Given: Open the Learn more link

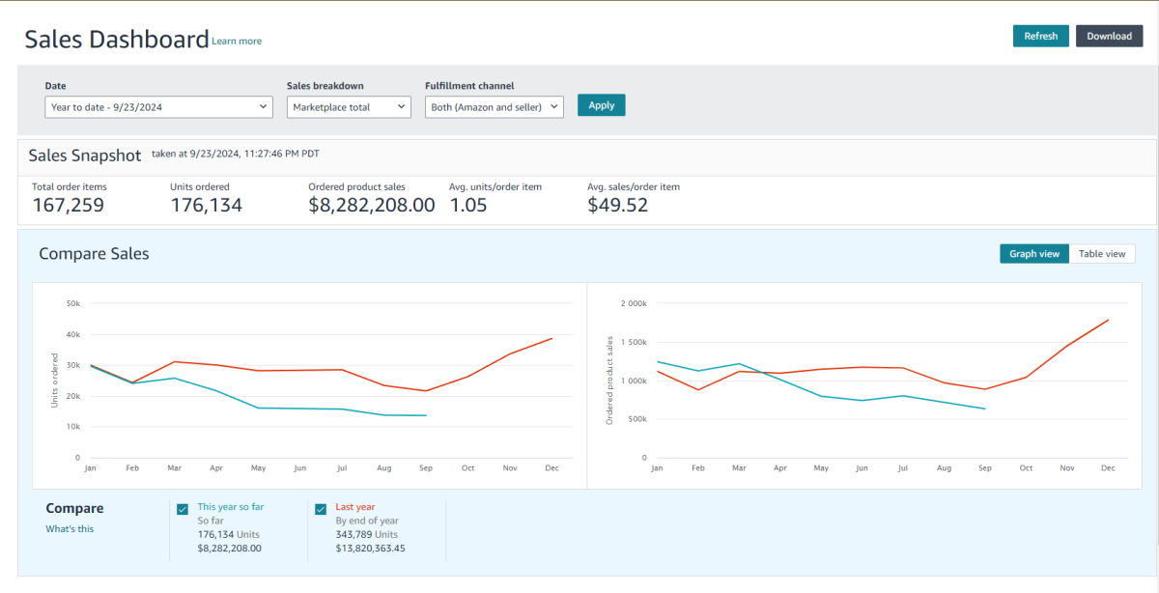Looking at the screenshot, I should pos(237,42).
